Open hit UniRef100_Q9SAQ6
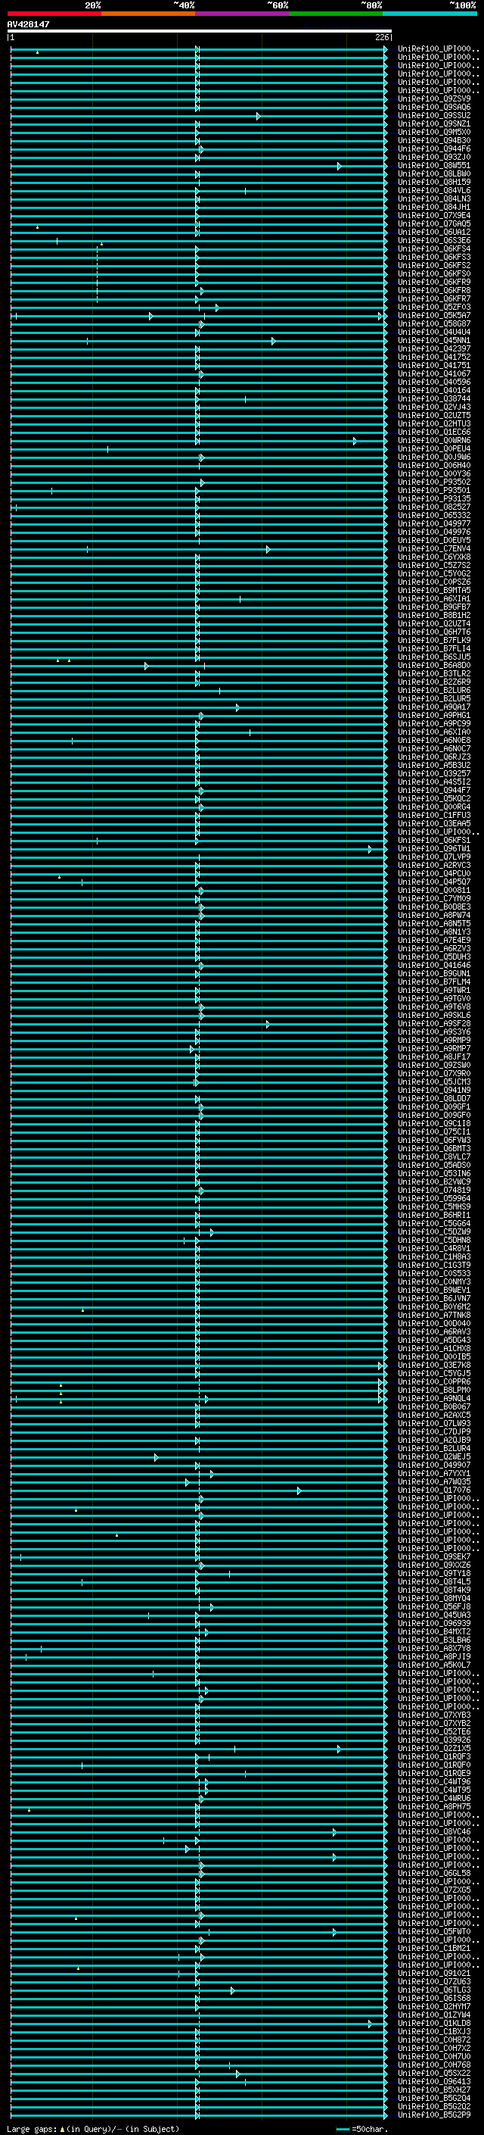Image resolution: width=484 pixels, height=2135 pixels. (x=434, y=107)
